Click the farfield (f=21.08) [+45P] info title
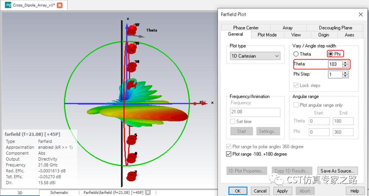 point(33,134)
